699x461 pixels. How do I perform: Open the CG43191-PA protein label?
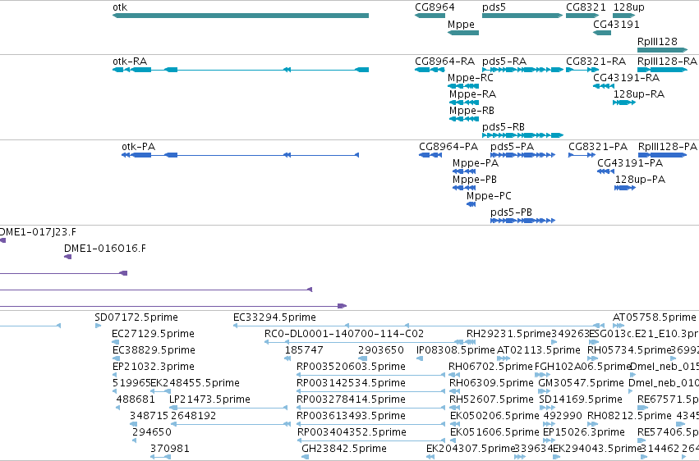pos(630,163)
